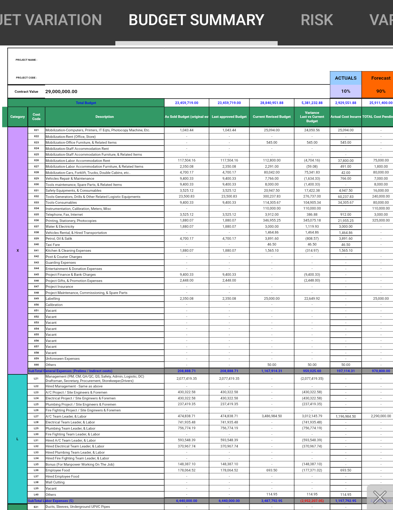Click the value 346,955.25 in Printing row
The image size is (393, 510).
(x=272, y=220)
